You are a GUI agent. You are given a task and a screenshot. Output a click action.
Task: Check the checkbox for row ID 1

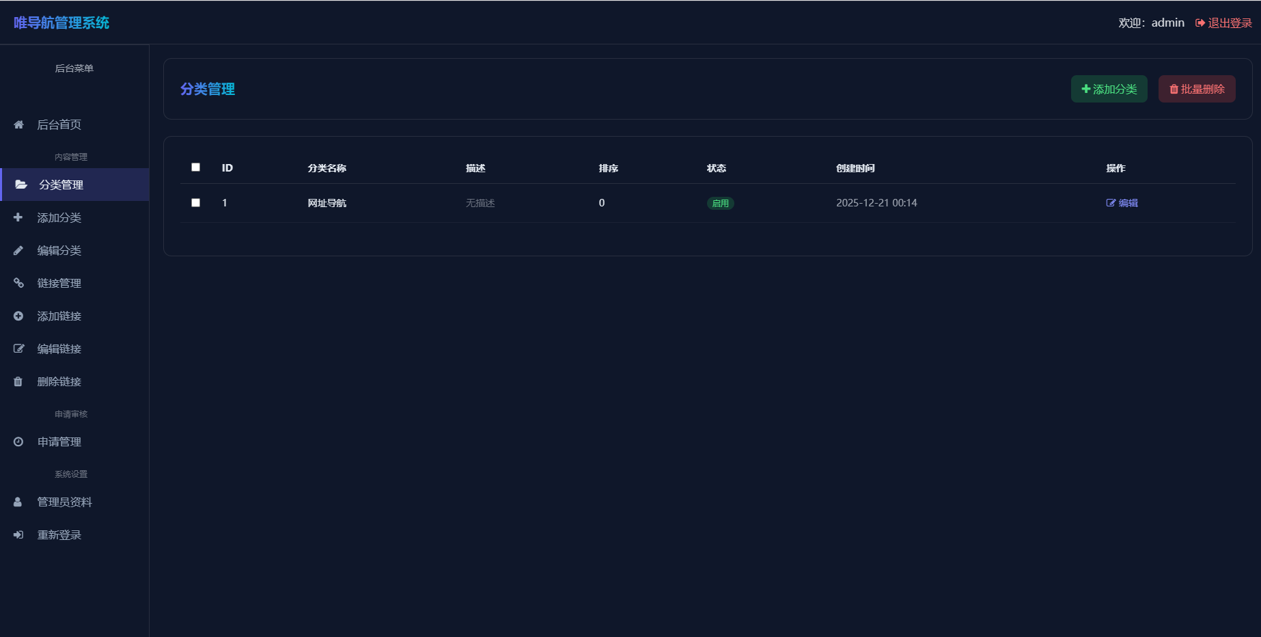[x=196, y=203]
